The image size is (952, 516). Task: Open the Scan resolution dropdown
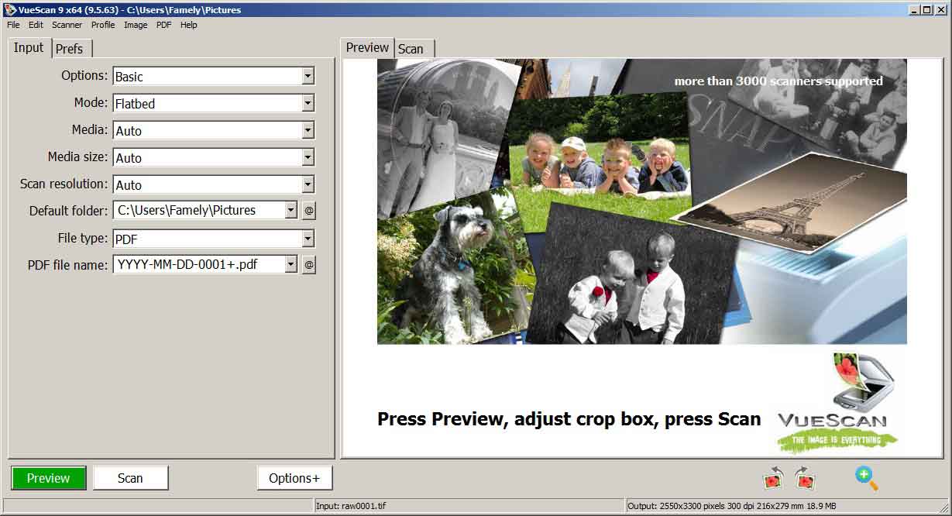(213, 184)
